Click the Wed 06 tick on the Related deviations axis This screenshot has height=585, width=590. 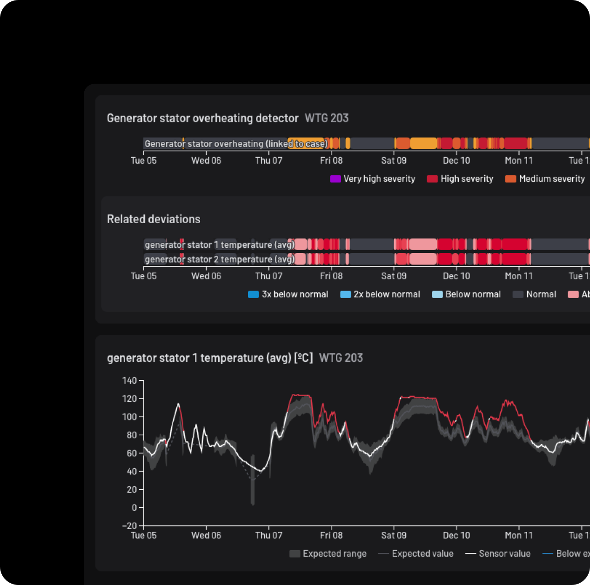point(206,276)
